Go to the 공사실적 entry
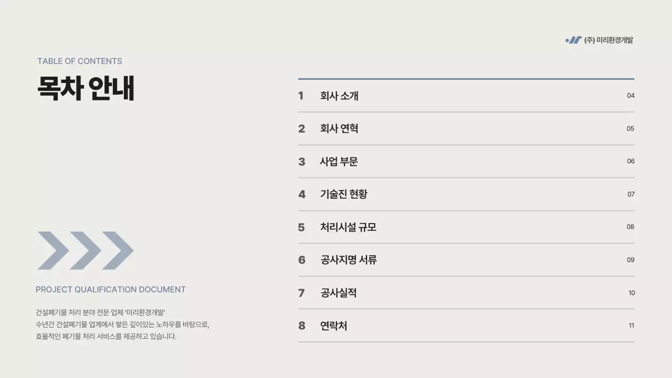This screenshot has width=672, height=378. (x=339, y=293)
